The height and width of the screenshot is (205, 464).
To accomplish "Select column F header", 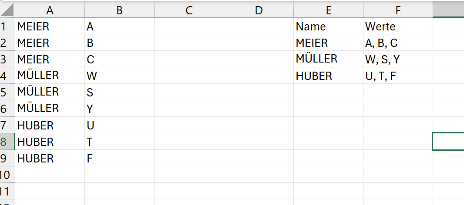I will 398,10.
